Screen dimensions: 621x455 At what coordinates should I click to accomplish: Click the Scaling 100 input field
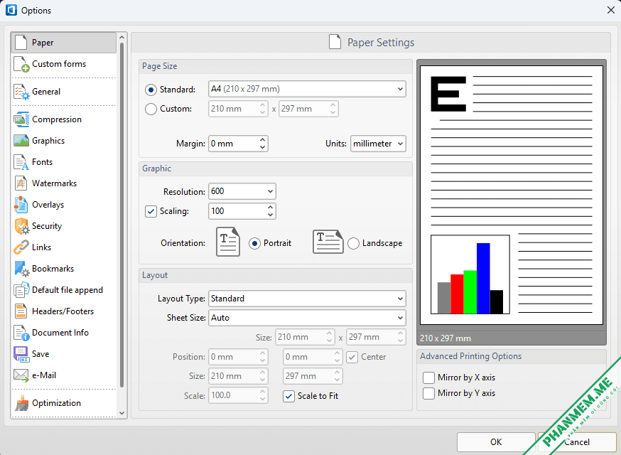pos(237,211)
